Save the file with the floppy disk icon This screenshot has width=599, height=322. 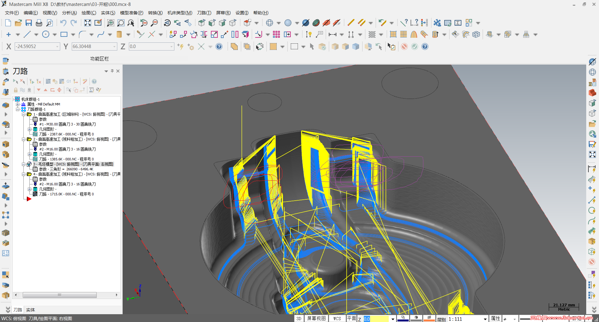(x=29, y=23)
